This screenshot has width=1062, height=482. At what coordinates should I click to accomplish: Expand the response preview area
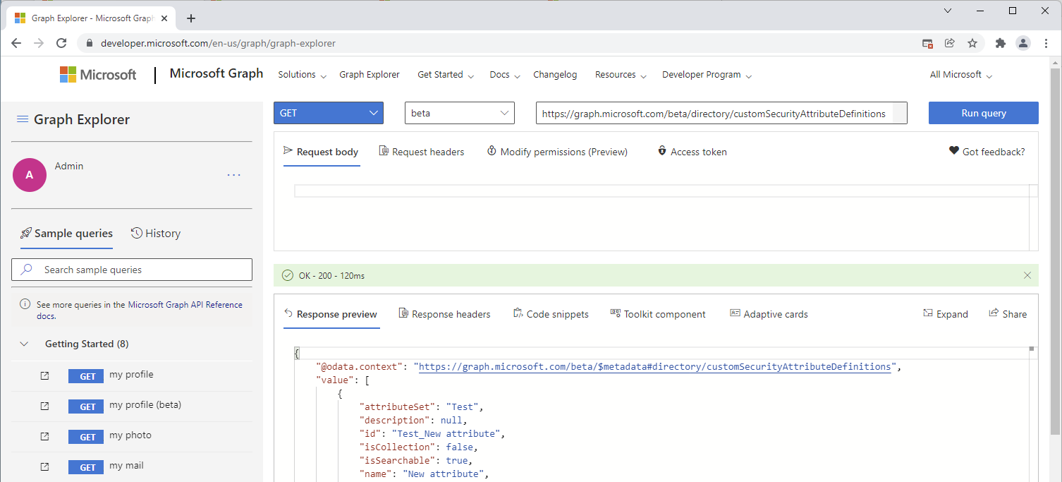click(x=945, y=313)
